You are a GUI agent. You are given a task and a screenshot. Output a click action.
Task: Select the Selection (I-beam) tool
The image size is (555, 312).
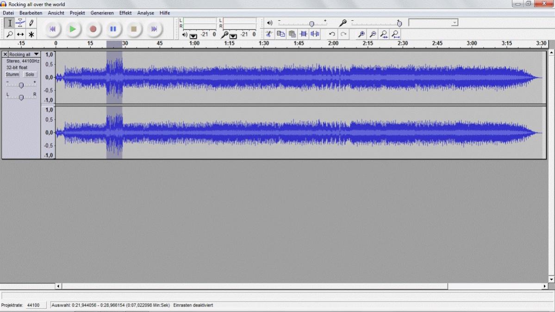click(10, 23)
